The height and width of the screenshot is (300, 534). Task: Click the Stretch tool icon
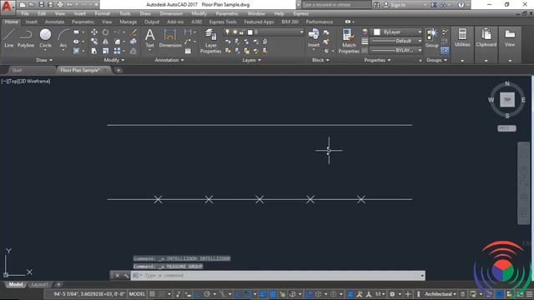click(x=94, y=51)
